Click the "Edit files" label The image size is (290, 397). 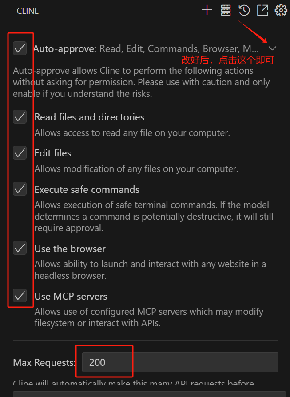tap(53, 153)
